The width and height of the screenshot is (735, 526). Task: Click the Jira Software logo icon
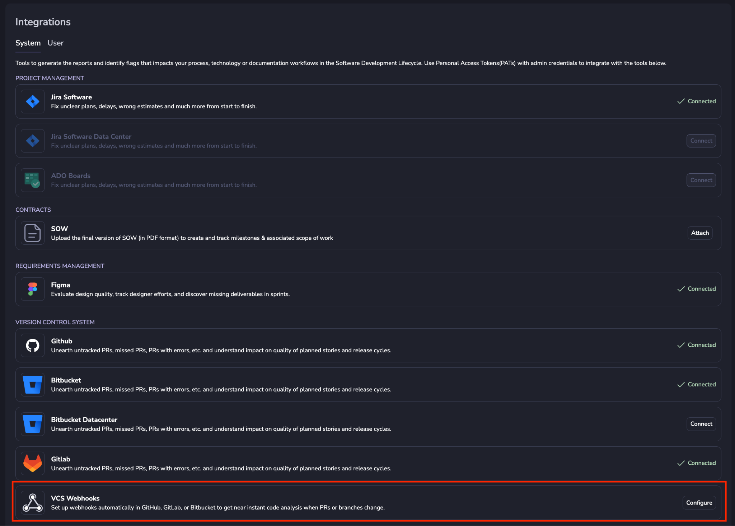click(x=33, y=102)
